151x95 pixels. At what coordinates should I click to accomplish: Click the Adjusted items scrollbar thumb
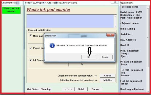click(148, 38)
